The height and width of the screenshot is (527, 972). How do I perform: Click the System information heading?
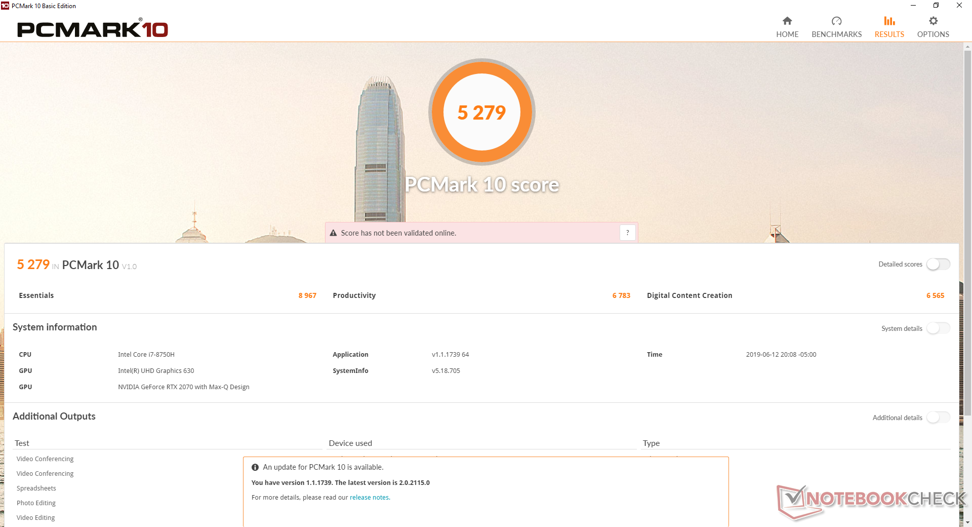pos(55,327)
